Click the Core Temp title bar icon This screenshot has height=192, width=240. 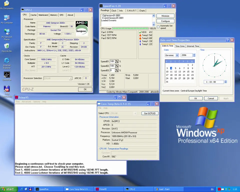[99, 104]
